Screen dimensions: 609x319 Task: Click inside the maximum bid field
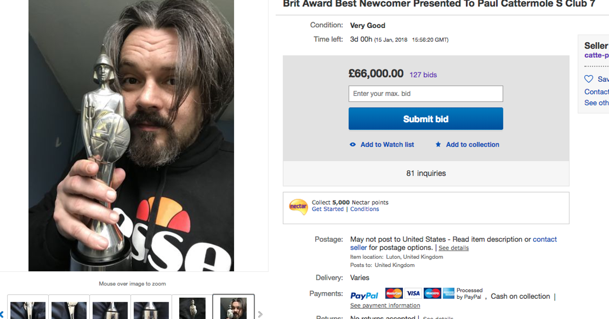(425, 94)
